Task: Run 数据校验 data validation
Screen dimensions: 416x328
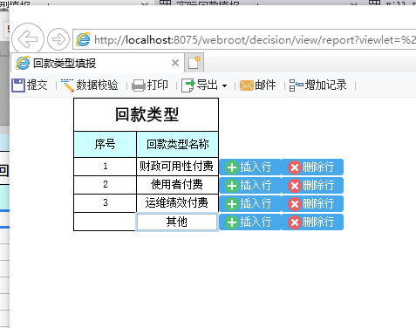Action: [x=90, y=85]
